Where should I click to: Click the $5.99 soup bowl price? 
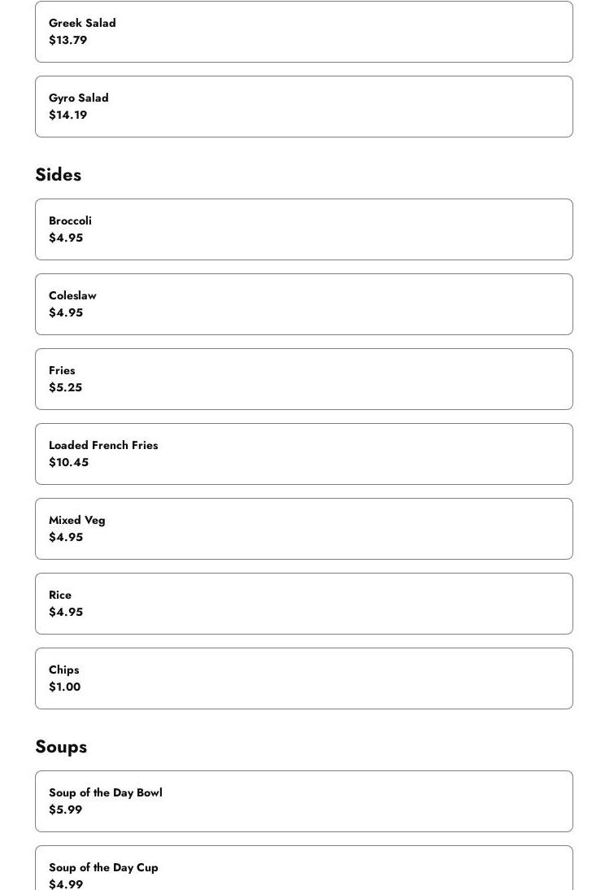pos(65,809)
